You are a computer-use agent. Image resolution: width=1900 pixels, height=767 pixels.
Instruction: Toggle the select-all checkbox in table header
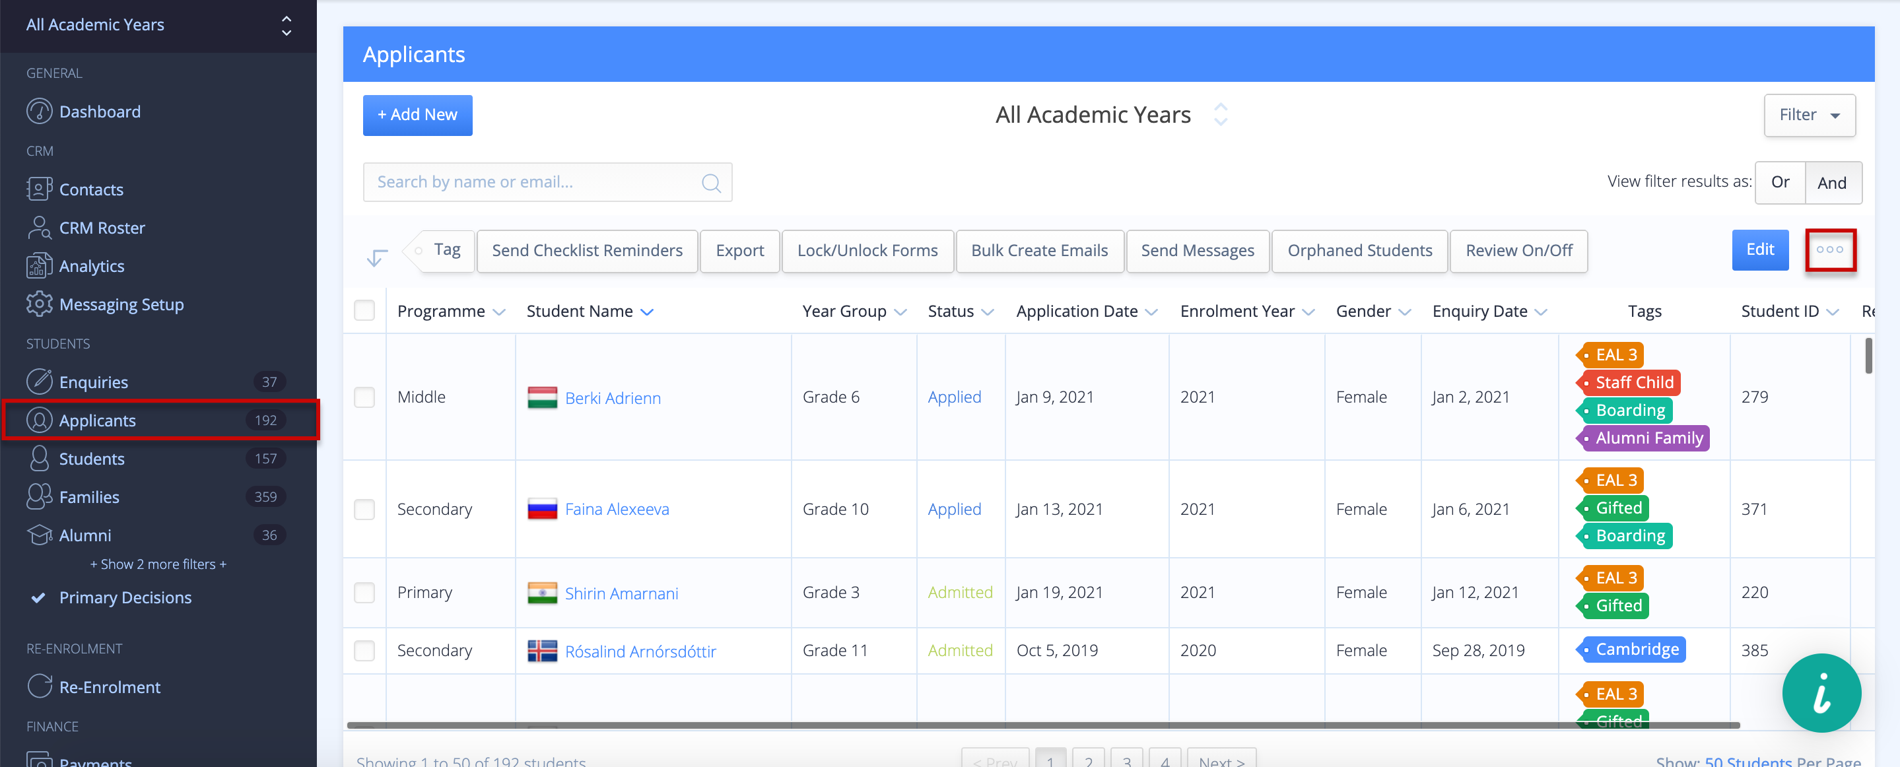pos(364,310)
